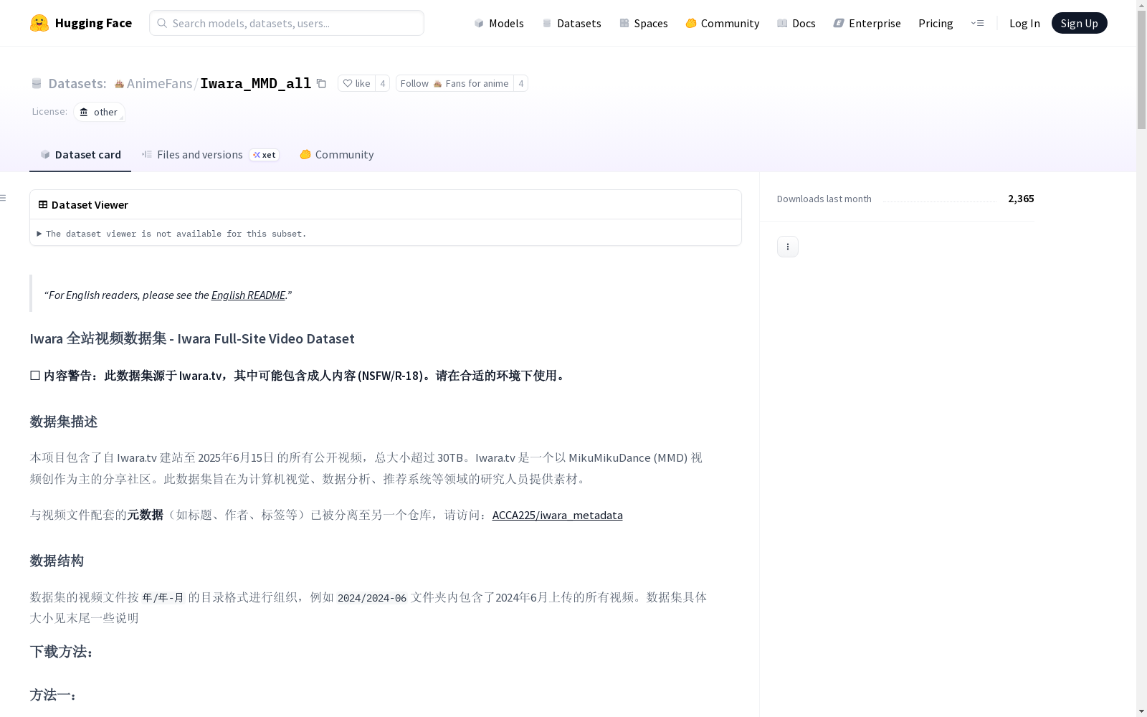Screen dimensions: 1147x717
Task: Click the 2024/2024-06 code snippet
Action: [x=372, y=597]
